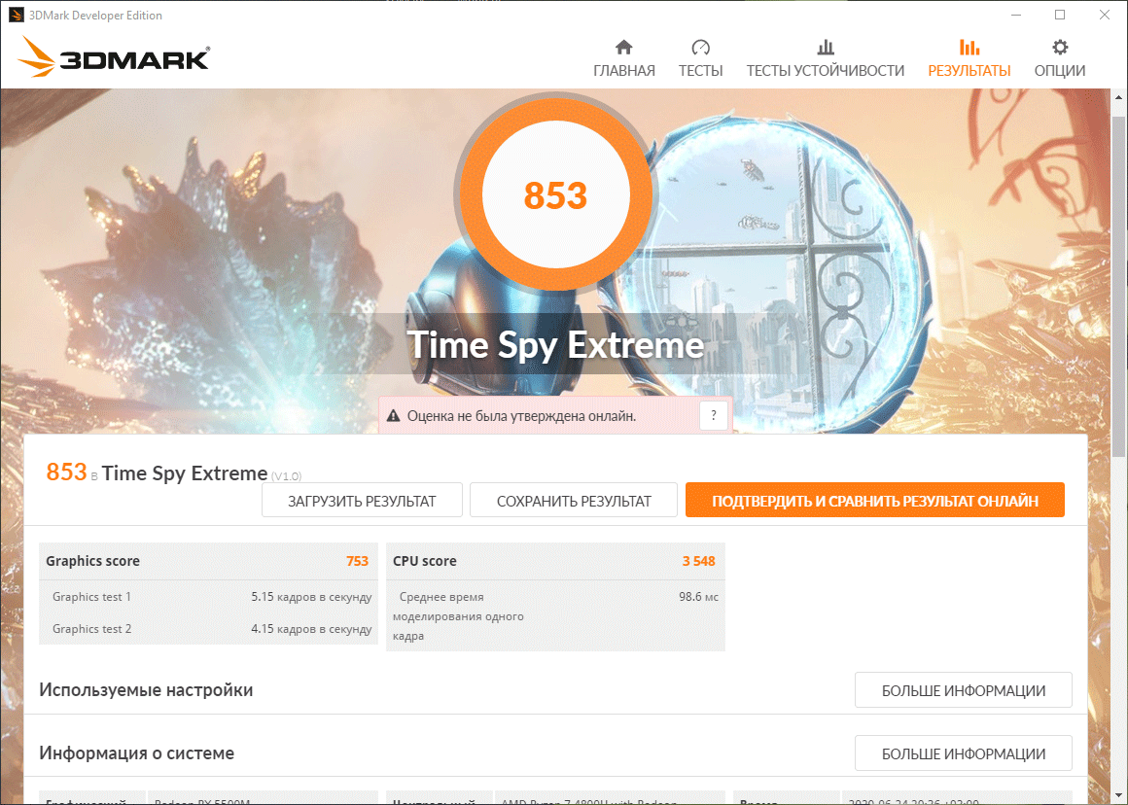Select Graphics test 2 row
This screenshot has width=1128, height=805.
pos(209,629)
